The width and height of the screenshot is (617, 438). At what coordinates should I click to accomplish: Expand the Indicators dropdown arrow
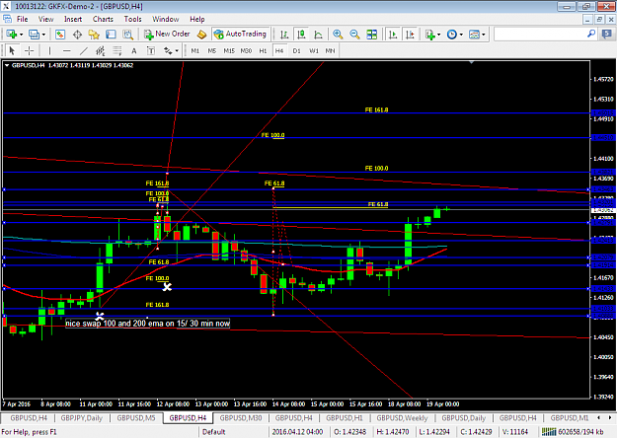point(438,35)
